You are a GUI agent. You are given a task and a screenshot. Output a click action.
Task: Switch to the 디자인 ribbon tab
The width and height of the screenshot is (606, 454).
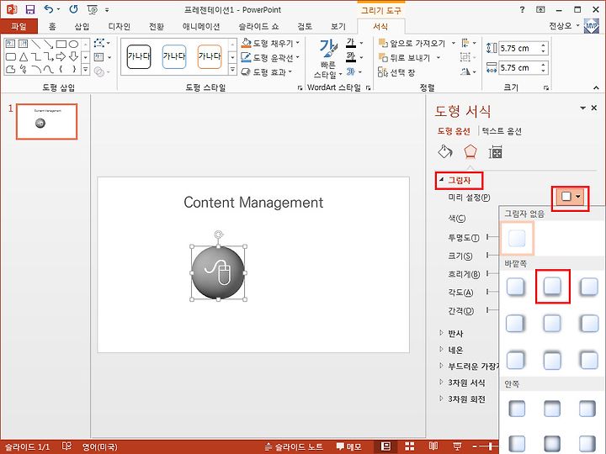click(119, 26)
